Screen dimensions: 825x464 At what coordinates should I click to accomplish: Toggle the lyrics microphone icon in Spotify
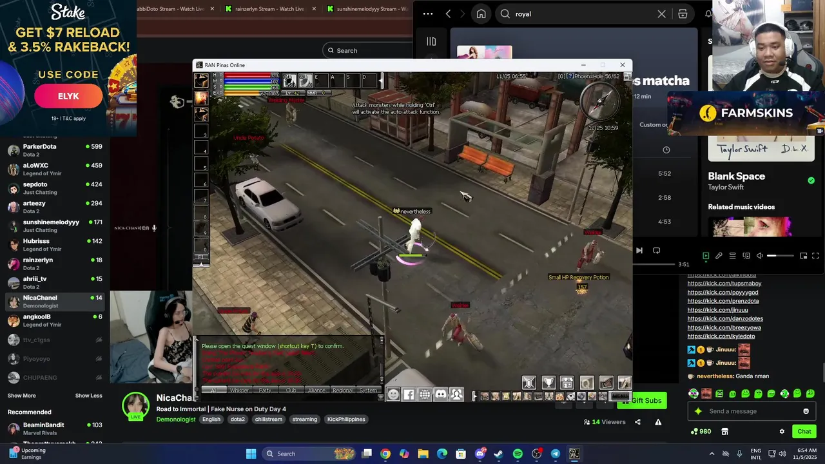[x=719, y=256]
